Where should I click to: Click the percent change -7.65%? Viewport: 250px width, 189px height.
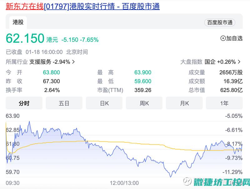tap(89, 40)
